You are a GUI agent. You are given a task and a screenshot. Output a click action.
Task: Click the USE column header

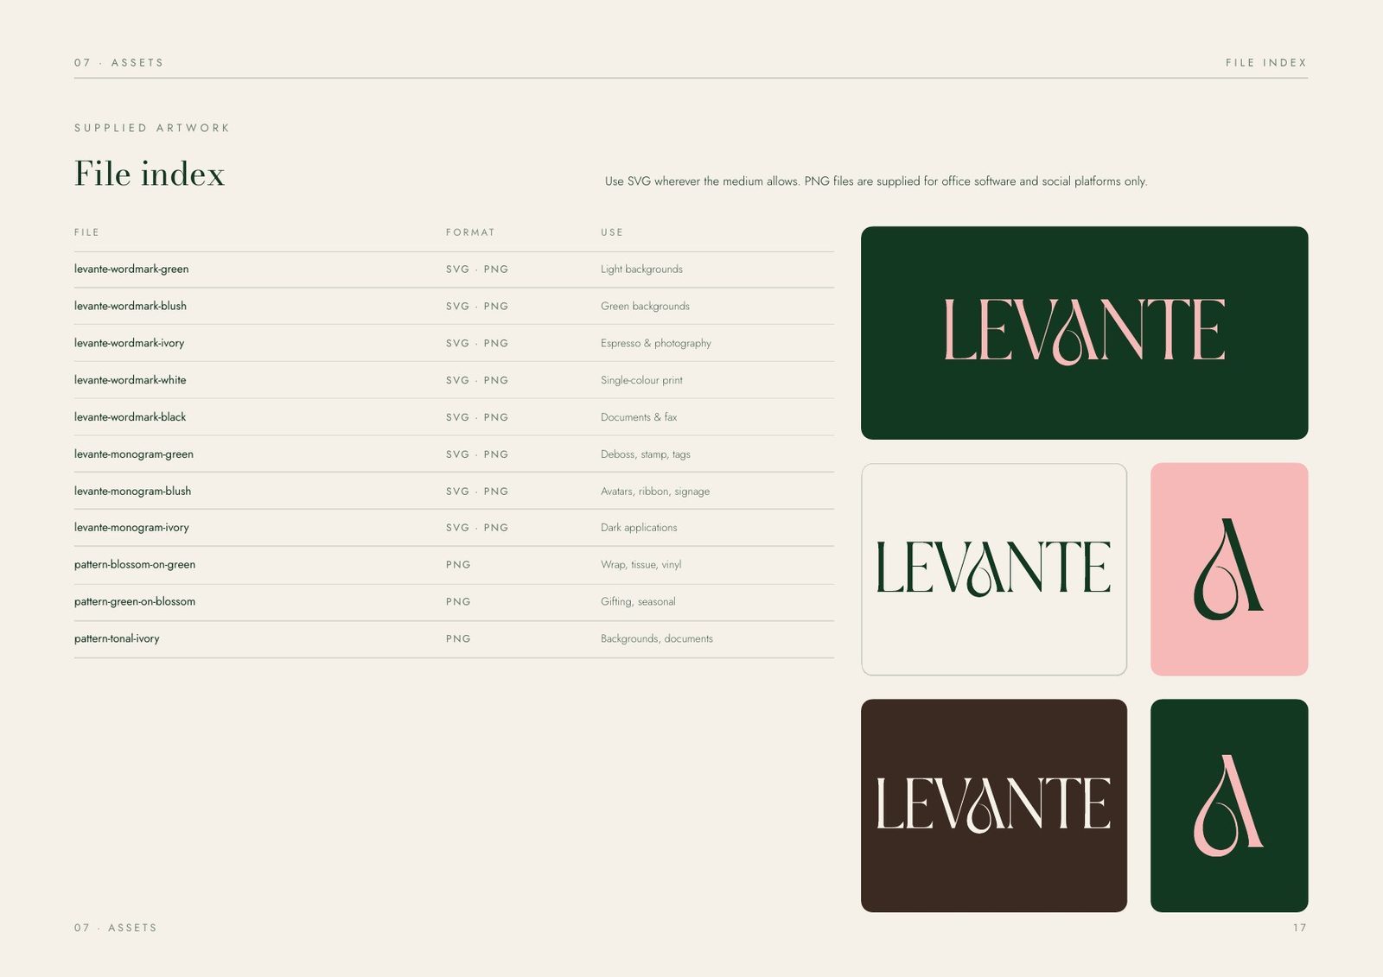612,232
